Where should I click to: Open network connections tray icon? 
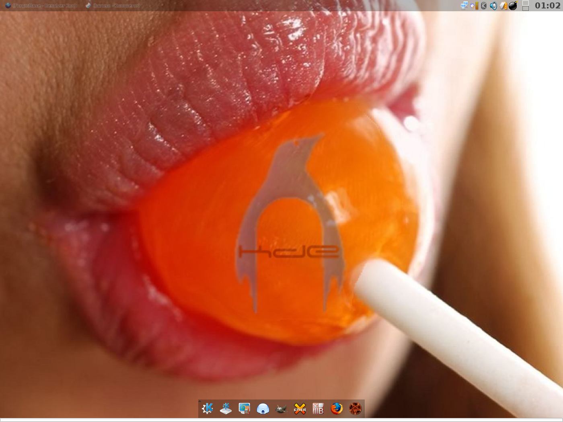tap(464, 6)
